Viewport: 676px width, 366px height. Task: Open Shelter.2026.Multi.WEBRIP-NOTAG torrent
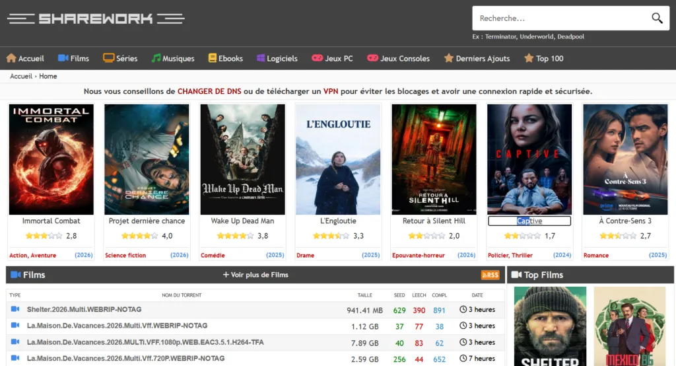(84, 309)
